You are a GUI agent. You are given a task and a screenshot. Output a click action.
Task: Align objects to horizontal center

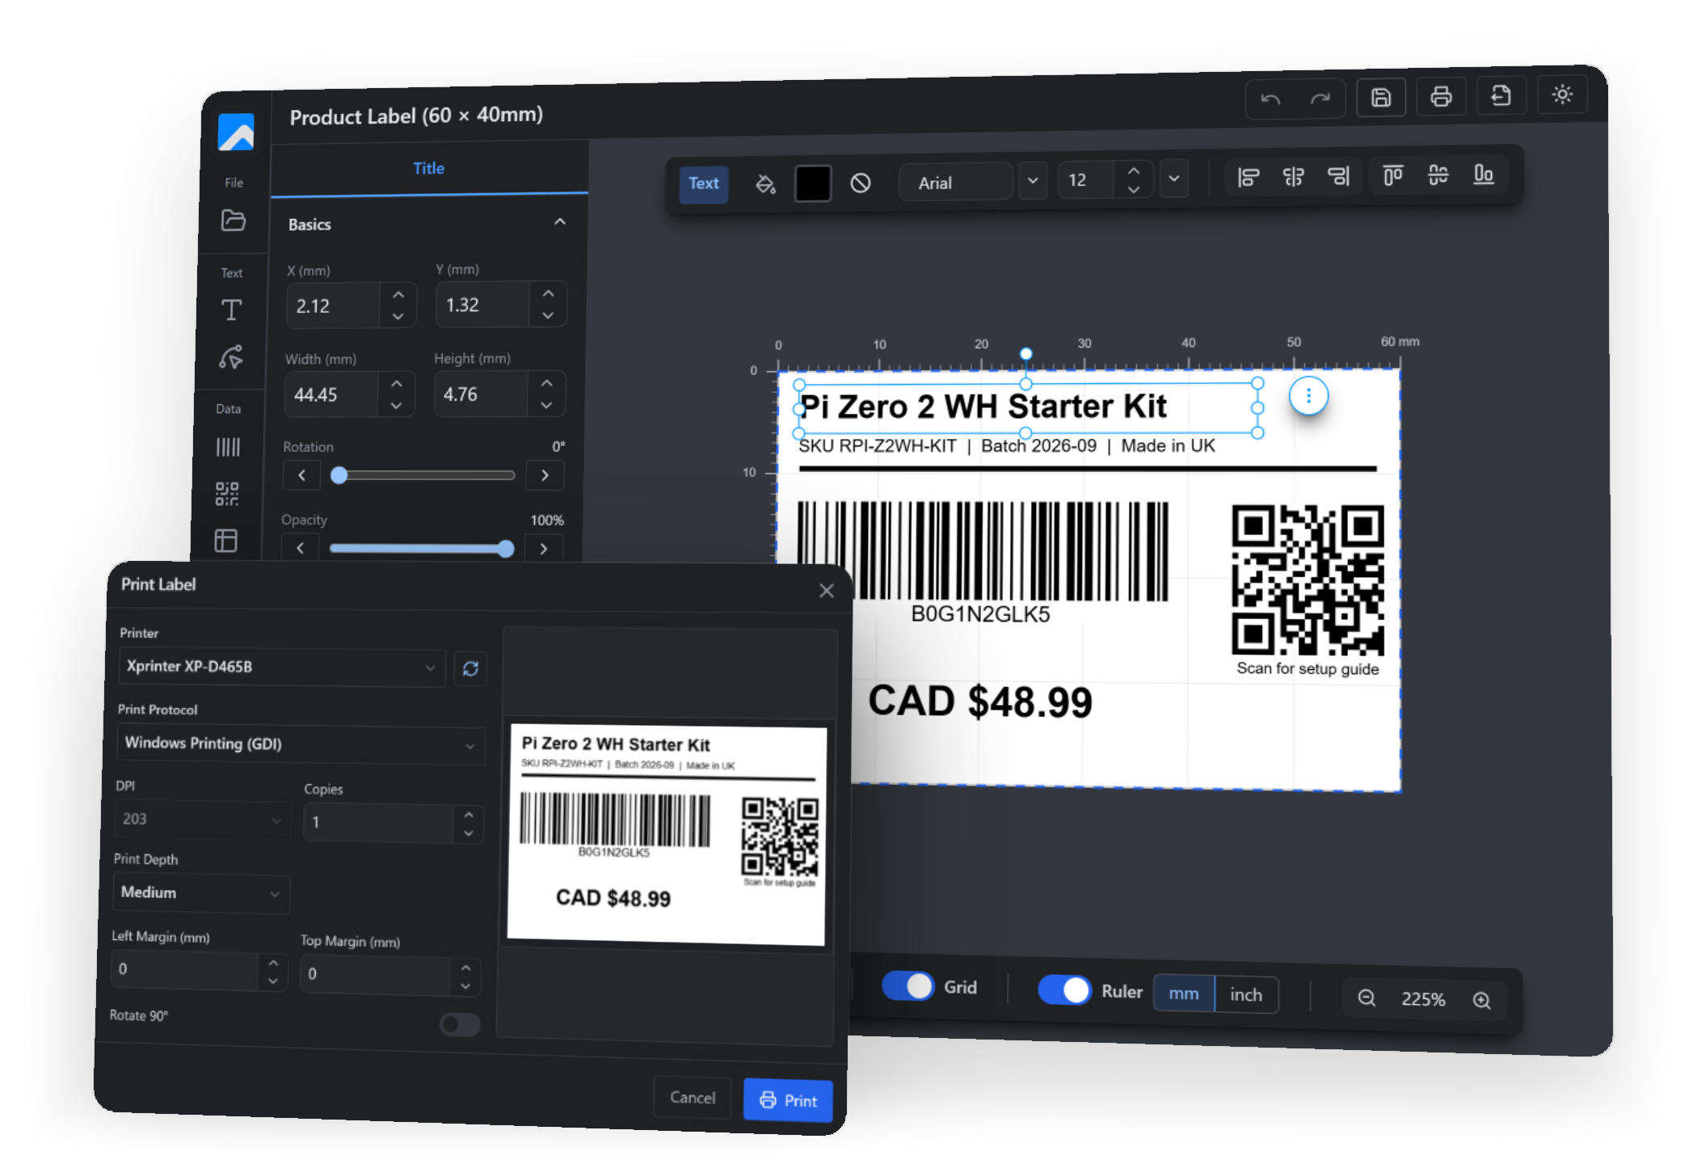[x=1294, y=176]
